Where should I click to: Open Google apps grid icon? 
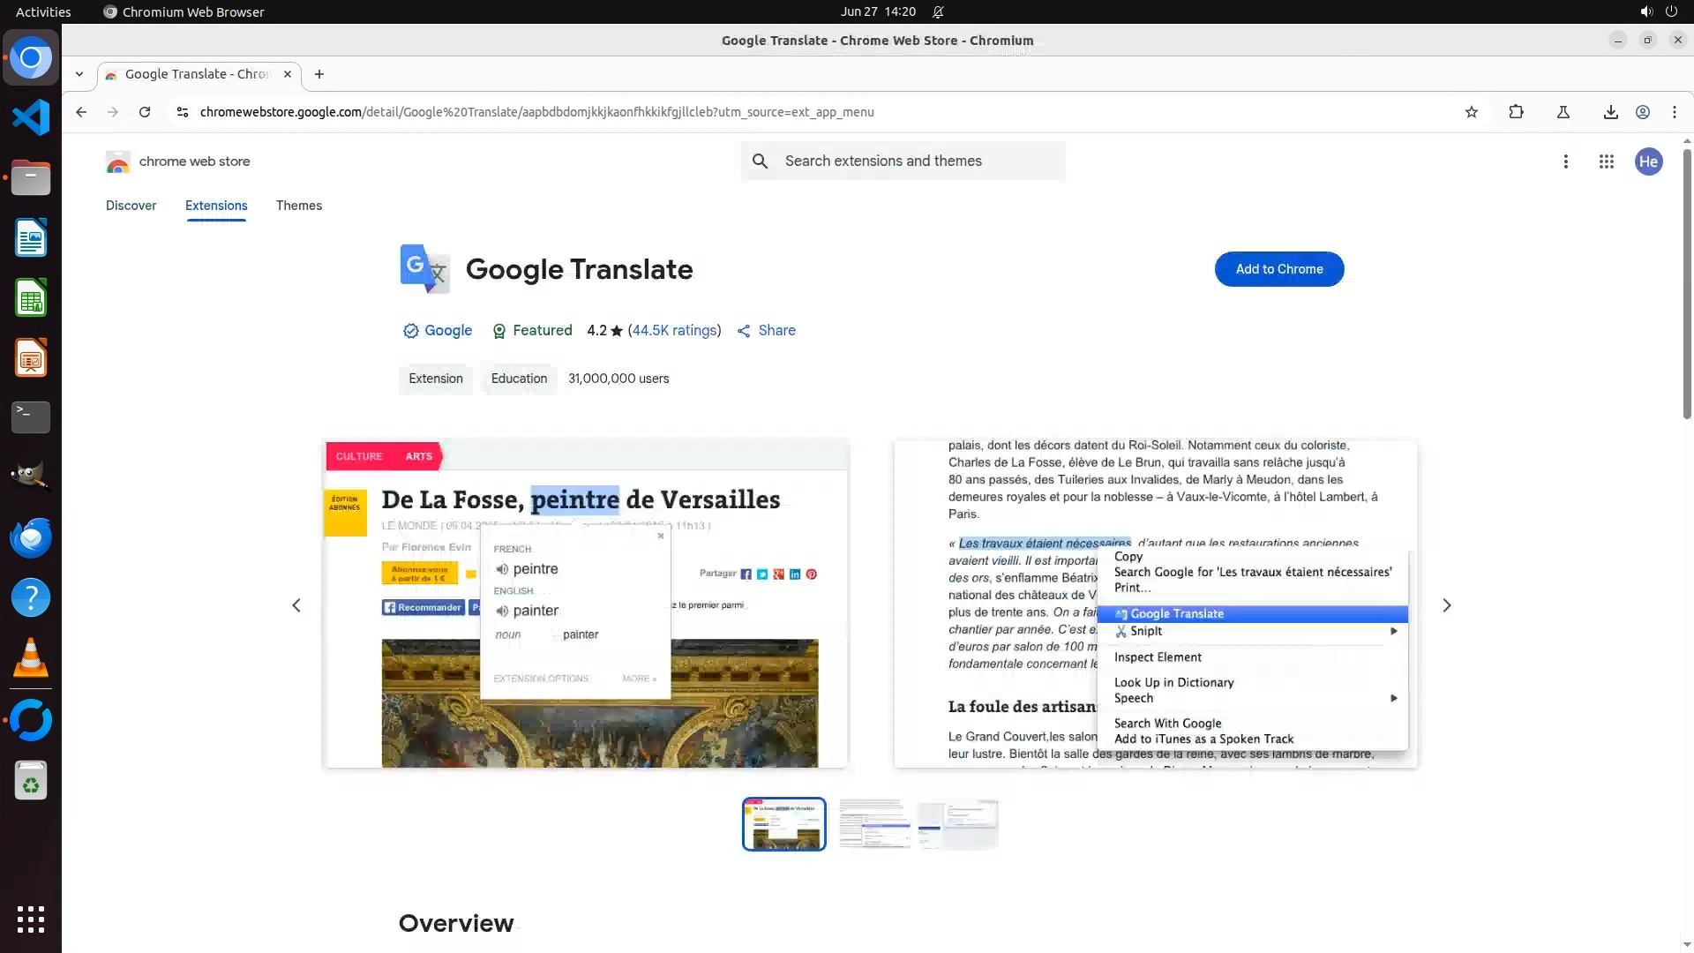1606,161
